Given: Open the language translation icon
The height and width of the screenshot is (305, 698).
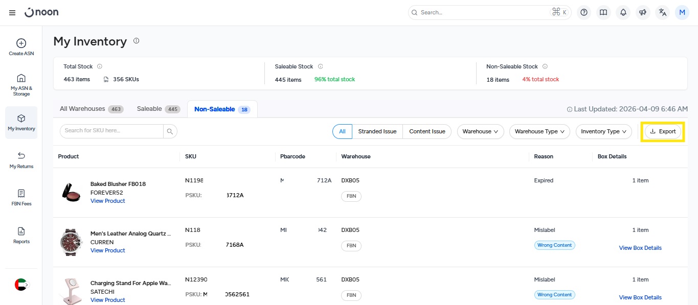Looking at the screenshot, I should (663, 13).
